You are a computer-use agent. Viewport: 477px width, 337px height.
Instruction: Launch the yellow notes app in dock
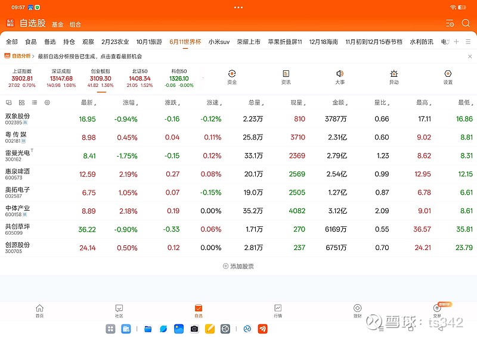tap(210, 329)
